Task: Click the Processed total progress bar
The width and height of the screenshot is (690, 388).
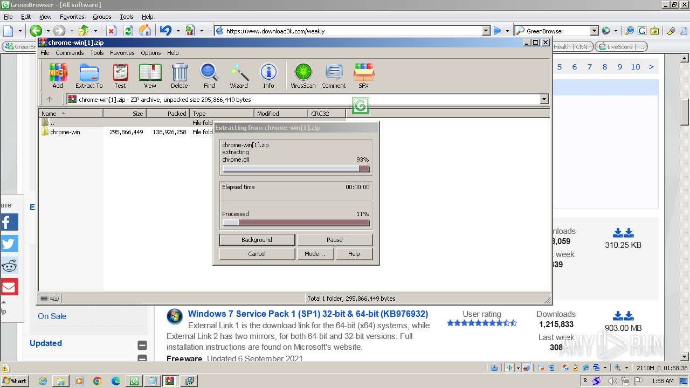Action: (x=296, y=223)
